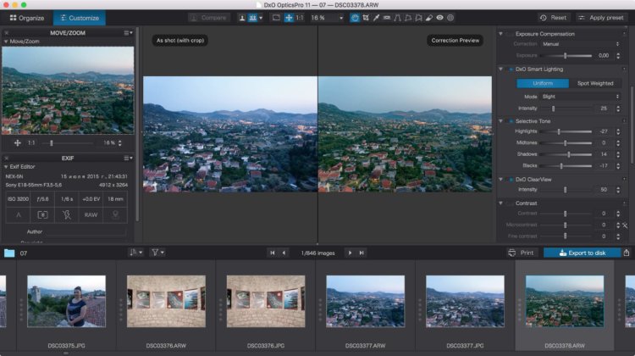Click the Print button
635x356 pixels.
point(522,253)
